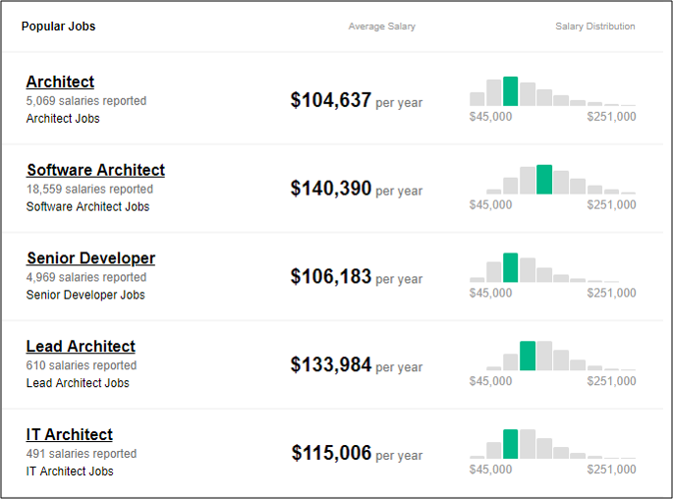View Architect Jobs listings

63,119
